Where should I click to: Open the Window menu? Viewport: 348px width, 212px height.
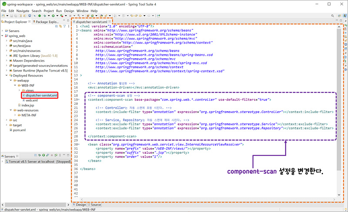tap(82, 11)
